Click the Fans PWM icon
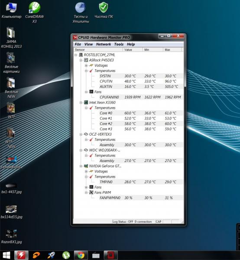This screenshot has height=260, width=240. 91,192
